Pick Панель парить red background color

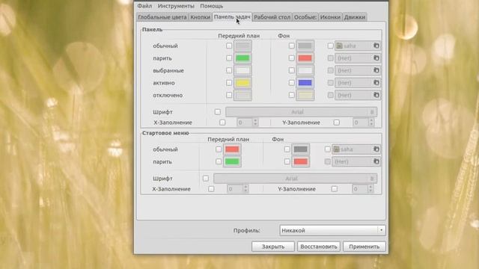pos(305,58)
